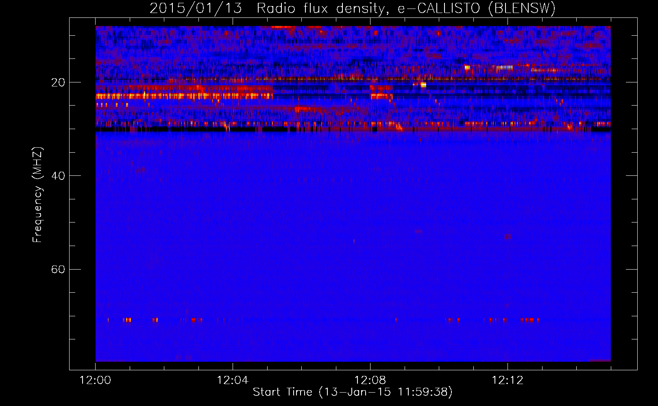Click the 'Start Time (13-Jan-15 11:59:38)' axis label
Viewport: 658px width, 406px height.
pyautogui.click(x=353, y=392)
